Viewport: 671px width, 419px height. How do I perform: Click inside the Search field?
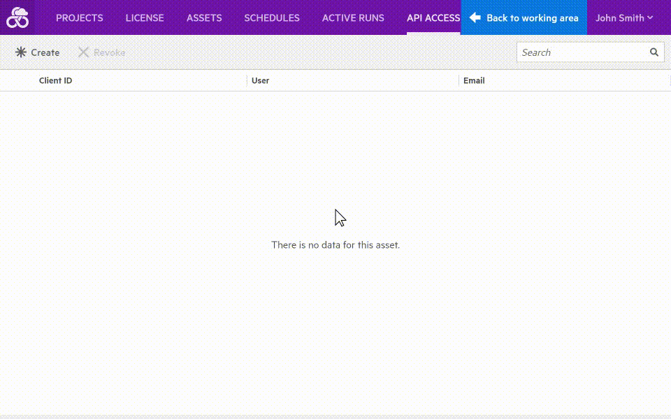click(580, 52)
